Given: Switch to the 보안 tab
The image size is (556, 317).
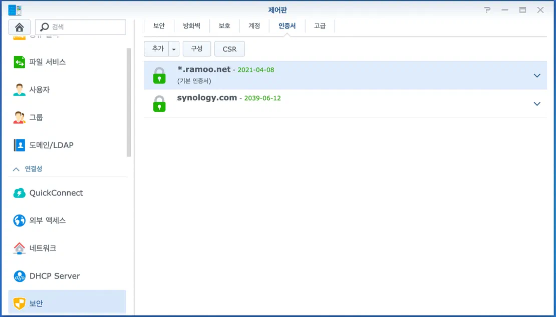Looking at the screenshot, I should click(x=159, y=26).
